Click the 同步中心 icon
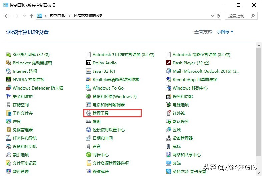The image size is (262, 176). (x=89, y=155)
